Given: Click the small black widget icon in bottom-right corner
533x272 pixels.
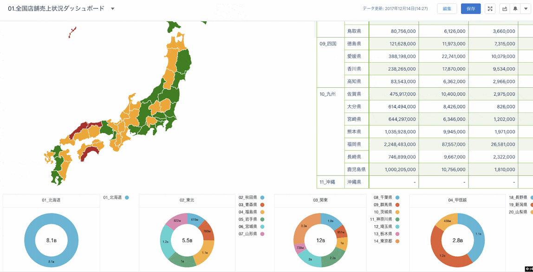Looking at the screenshot, I should pos(529,269).
